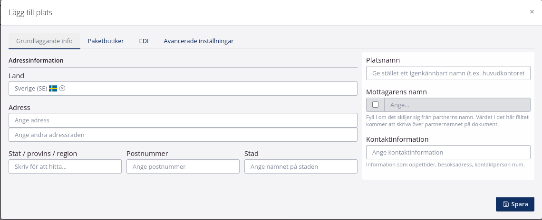Enable the Mottagarens namn checkbox
The height and width of the screenshot is (220, 542).
(x=375, y=105)
